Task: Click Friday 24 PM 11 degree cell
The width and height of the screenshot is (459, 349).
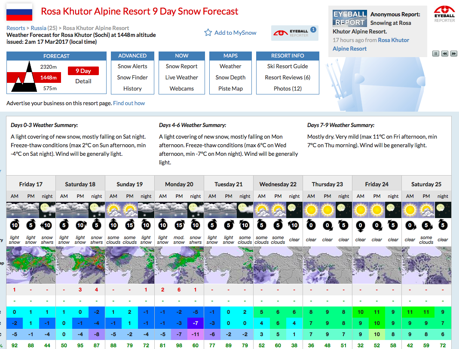Action: pyautogui.click(x=377, y=312)
